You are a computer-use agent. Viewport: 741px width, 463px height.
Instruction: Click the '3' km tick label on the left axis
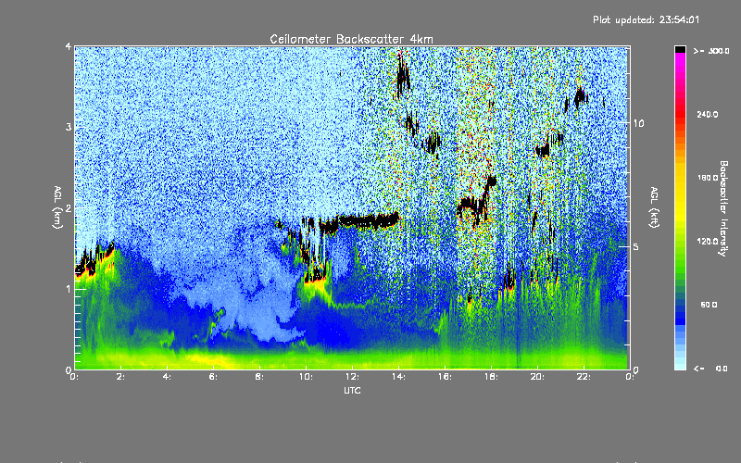(69, 127)
